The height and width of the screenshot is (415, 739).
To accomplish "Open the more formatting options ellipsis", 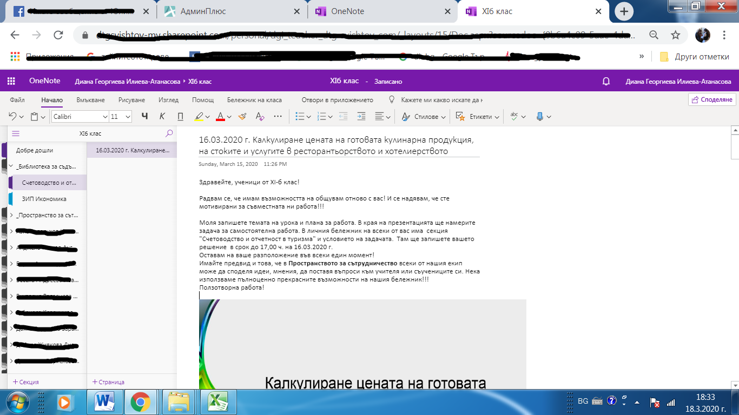I will tap(278, 116).
